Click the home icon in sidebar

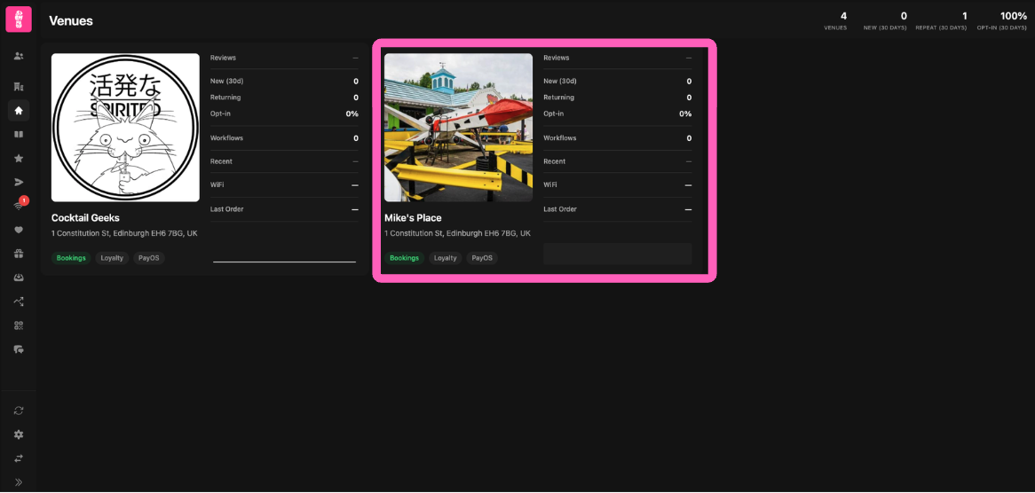[x=19, y=111]
